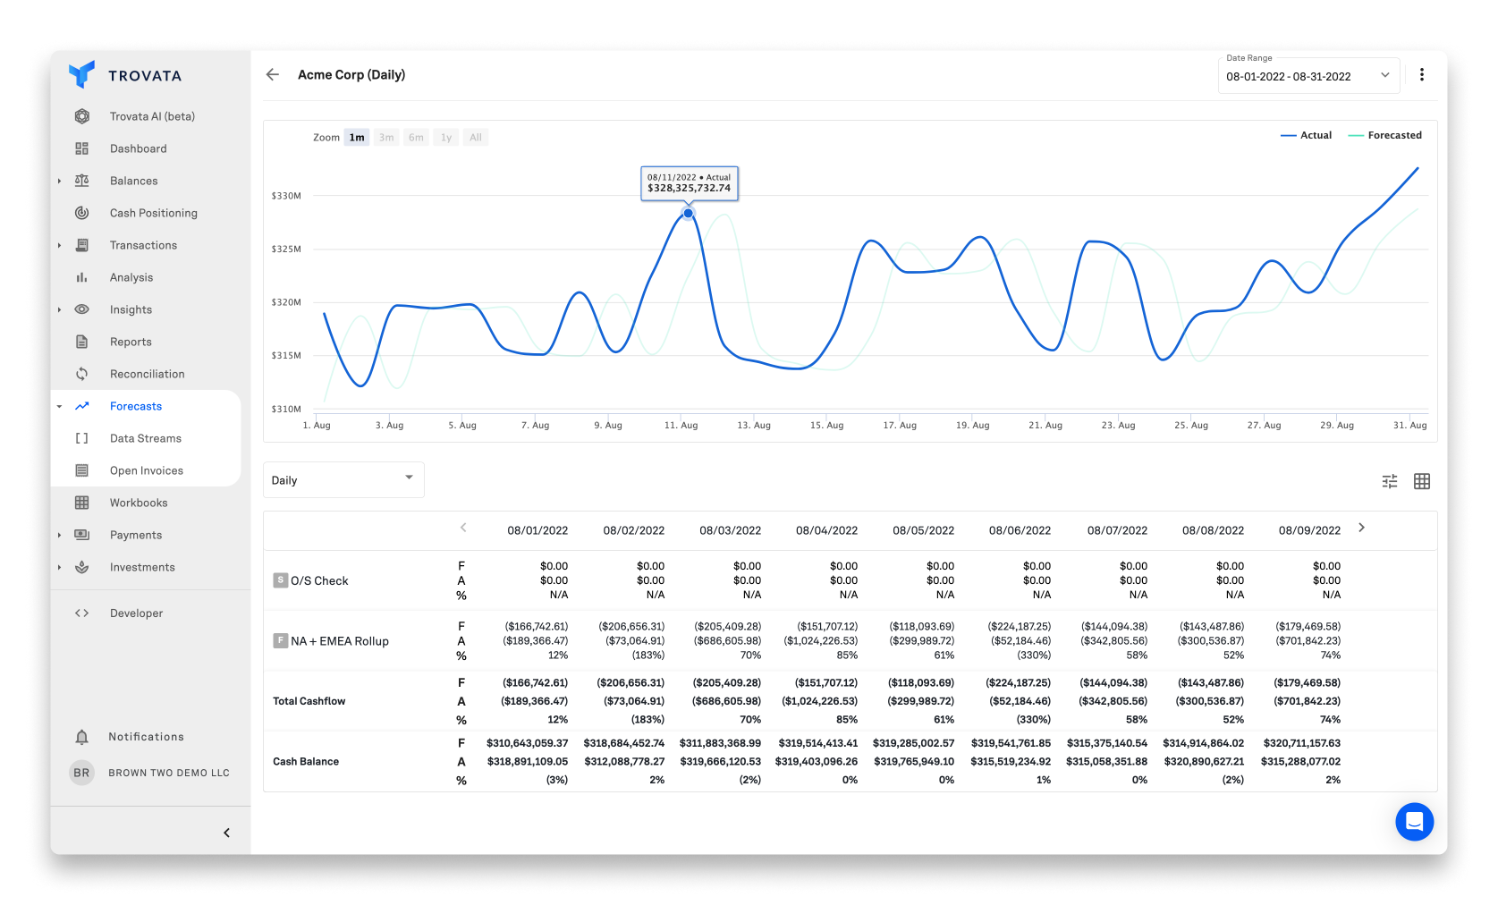Open the table filter settings icon
The height and width of the screenshot is (905, 1498).
pyautogui.click(x=1389, y=480)
